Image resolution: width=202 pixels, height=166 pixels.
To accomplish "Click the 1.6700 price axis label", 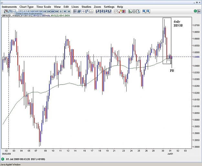I will pos(197,25).
